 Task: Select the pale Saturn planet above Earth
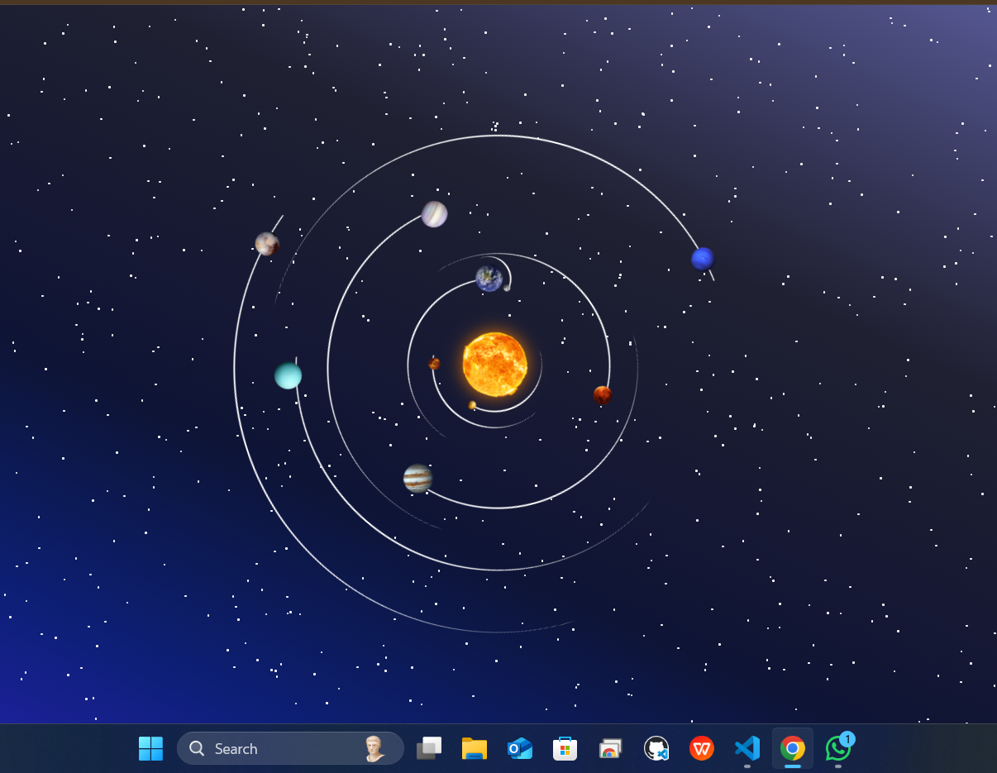tap(434, 214)
